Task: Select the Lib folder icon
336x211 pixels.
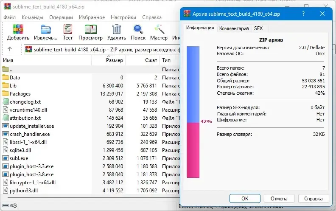Action: tap(6, 85)
